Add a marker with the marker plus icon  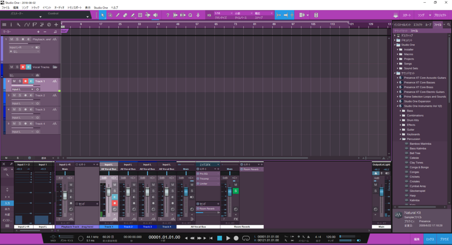pyautogui.click(x=38, y=32)
